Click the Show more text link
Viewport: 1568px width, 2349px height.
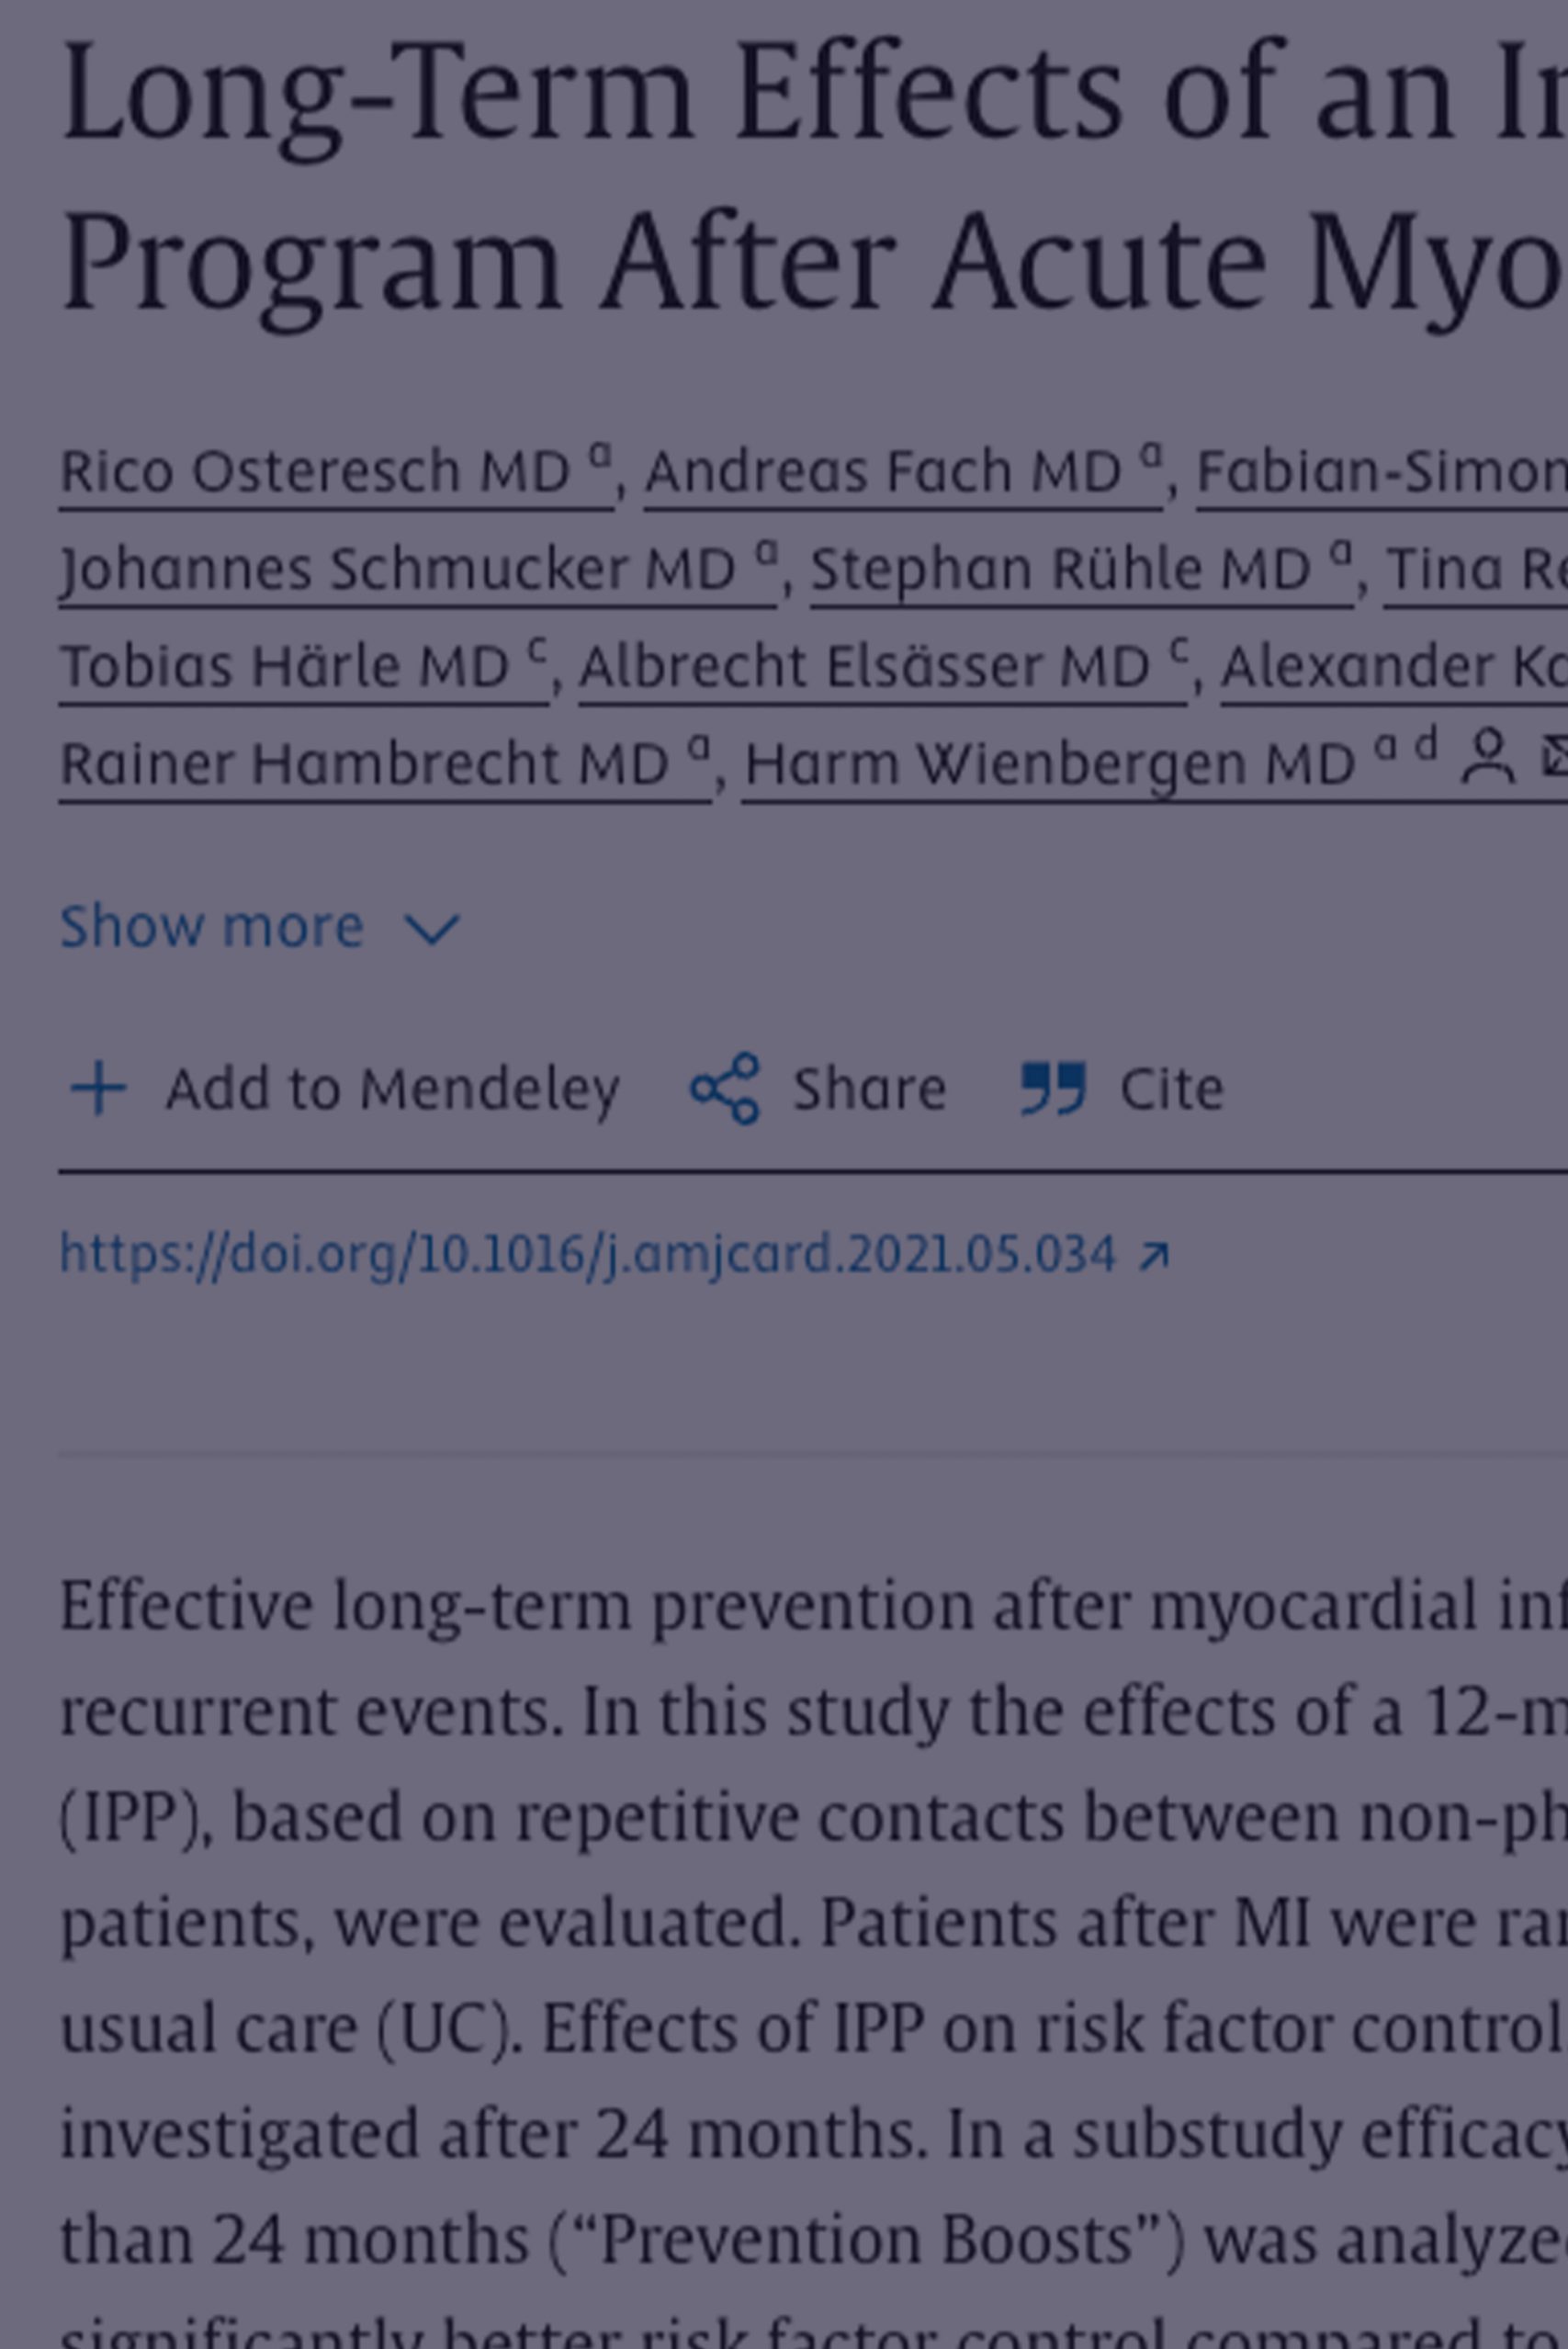(211, 926)
